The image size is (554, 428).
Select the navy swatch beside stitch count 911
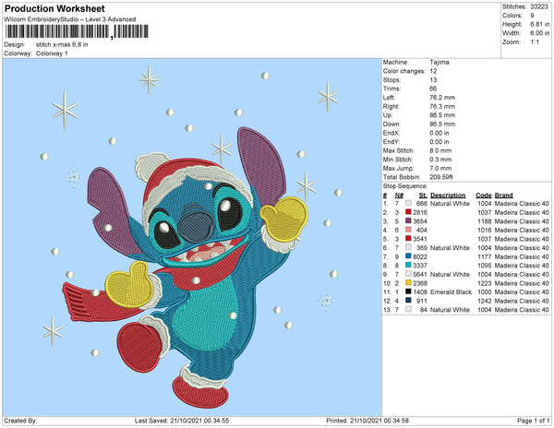(408, 301)
